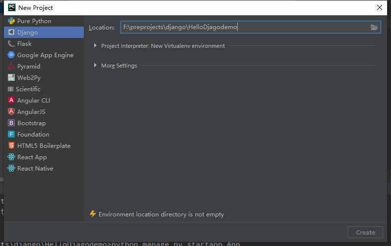Click the Location path input field
This screenshot has height=246, width=391.
[x=250, y=27]
